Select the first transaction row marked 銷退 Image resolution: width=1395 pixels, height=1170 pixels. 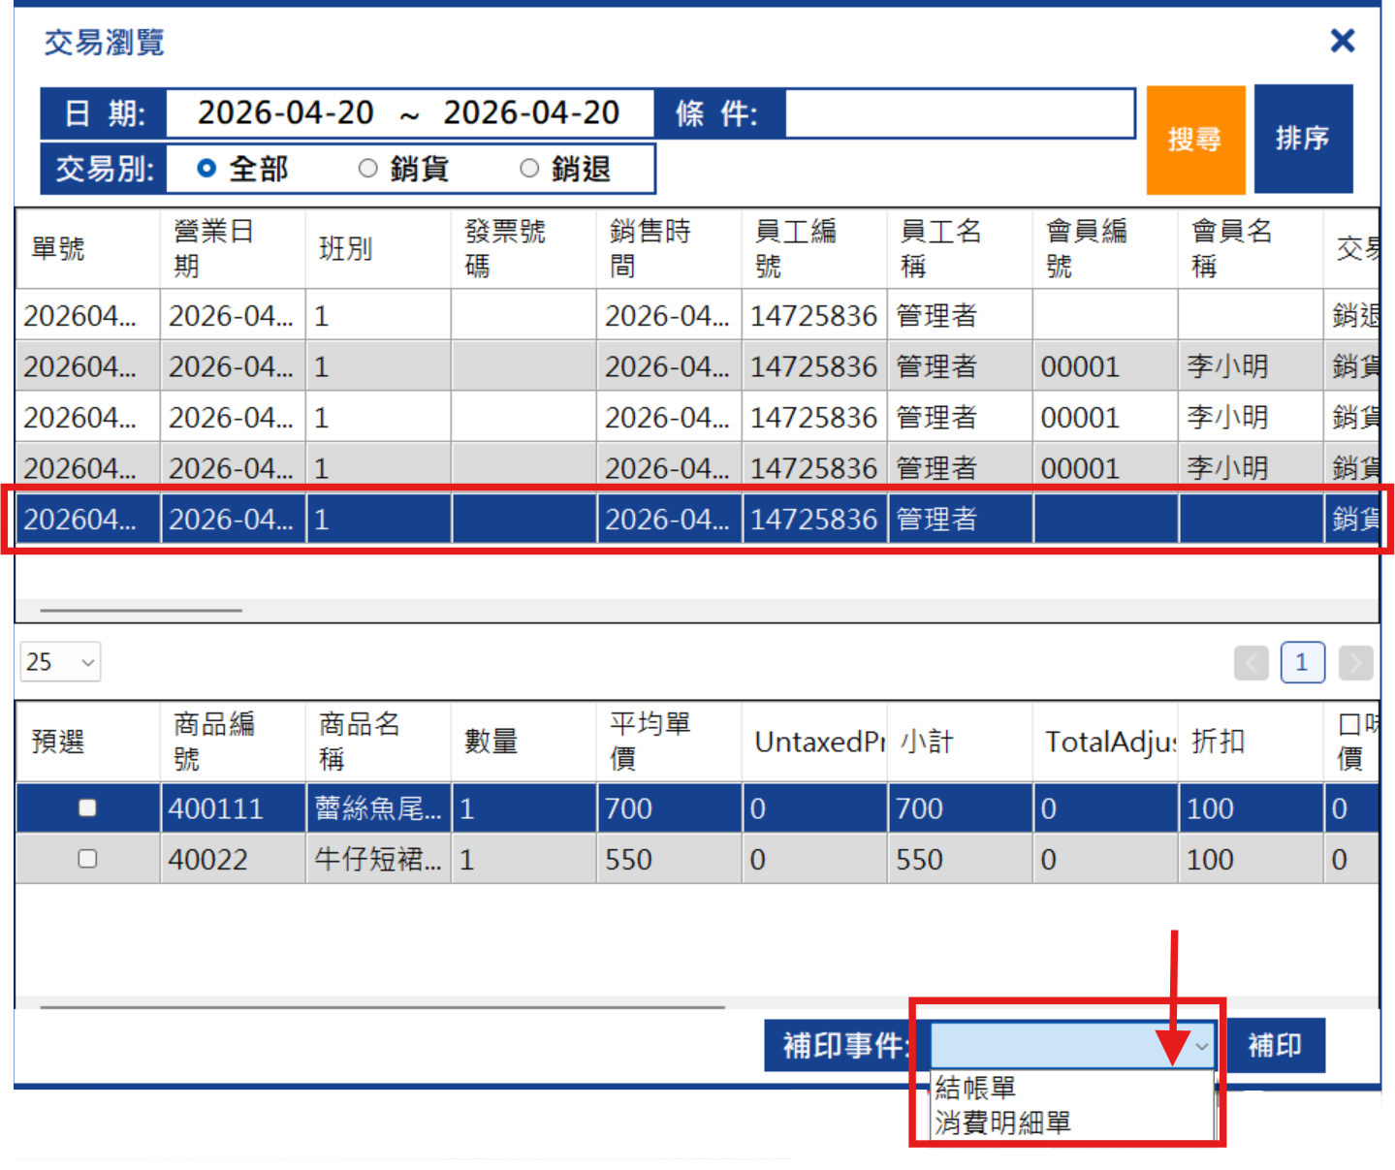[x=697, y=315]
